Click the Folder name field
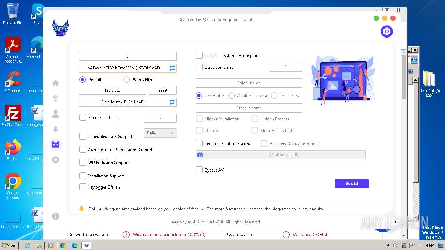This screenshot has width=445, height=250. coord(249,83)
